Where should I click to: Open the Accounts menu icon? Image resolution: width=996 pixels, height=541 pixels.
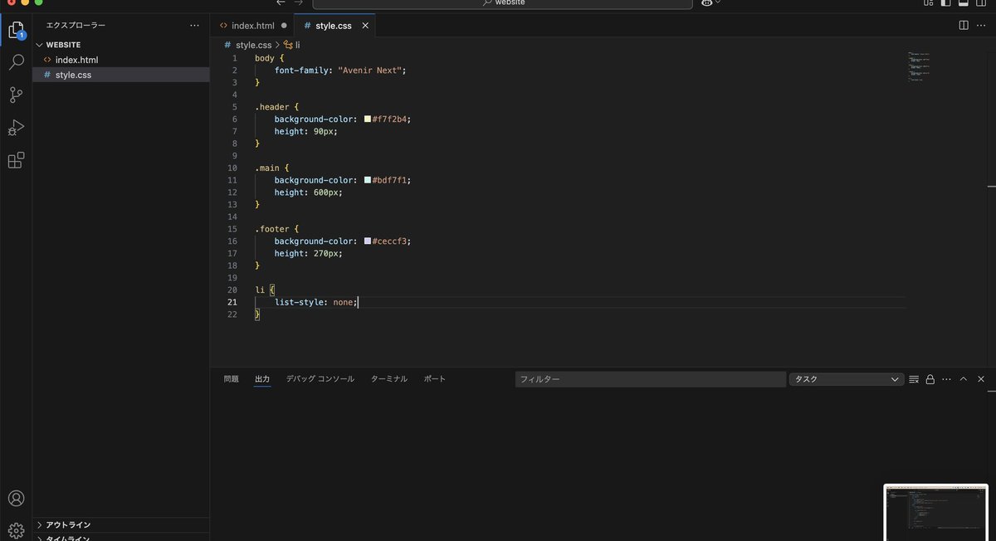(16, 499)
